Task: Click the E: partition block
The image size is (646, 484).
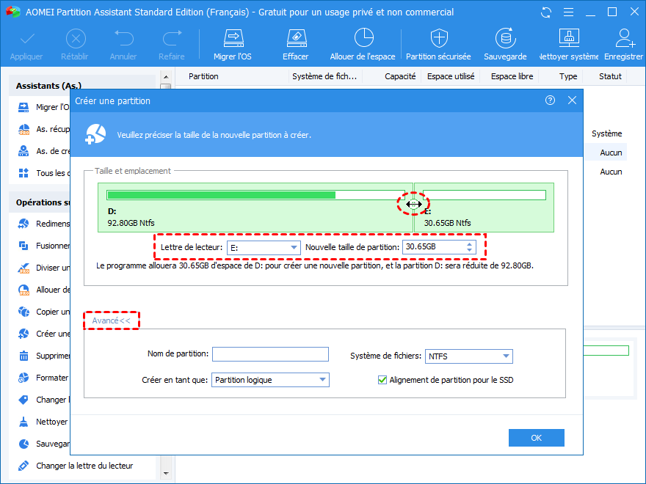Action: click(x=484, y=208)
